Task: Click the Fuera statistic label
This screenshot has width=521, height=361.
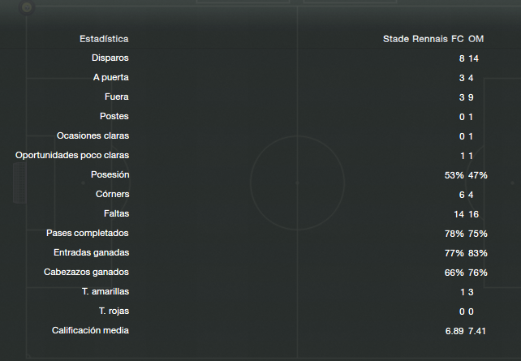Action: click(116, 97)
